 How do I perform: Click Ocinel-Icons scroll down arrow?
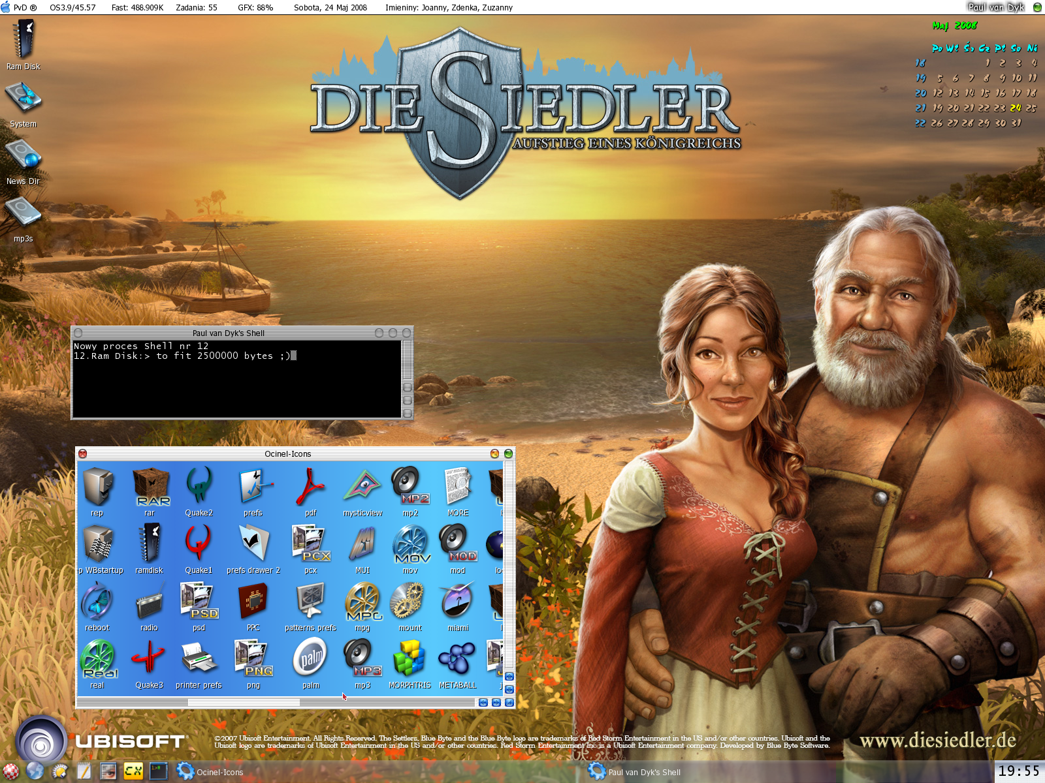pyautogui.click(x=509, y=689)
